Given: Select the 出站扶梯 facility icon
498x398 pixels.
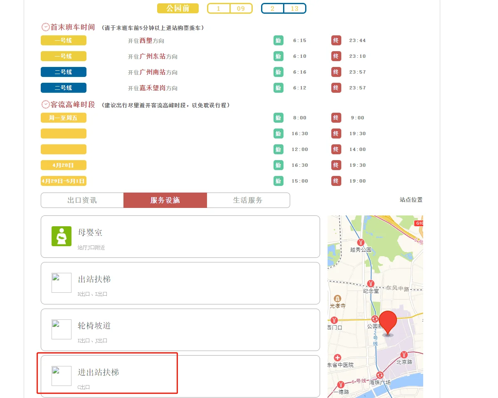Looking at the screenshot, I should coord(61,282).
